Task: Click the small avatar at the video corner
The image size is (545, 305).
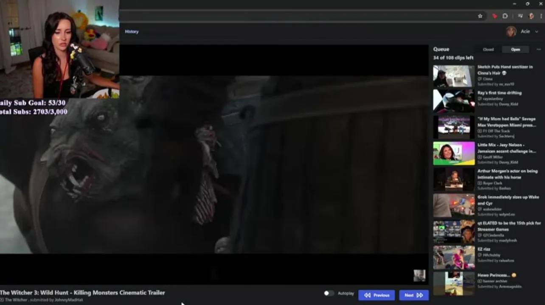Action: (x=419, y=275)
